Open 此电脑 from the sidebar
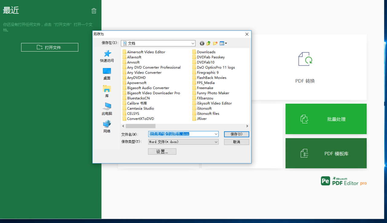Viewport: 387px width, 223px height. tap(106, 108)
